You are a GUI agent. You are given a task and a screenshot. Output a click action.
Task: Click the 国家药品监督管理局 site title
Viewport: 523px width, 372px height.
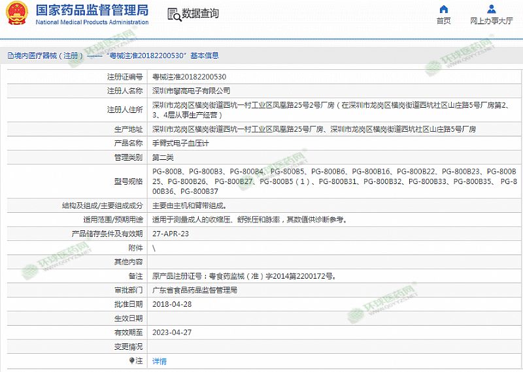[x=92, y=10]
